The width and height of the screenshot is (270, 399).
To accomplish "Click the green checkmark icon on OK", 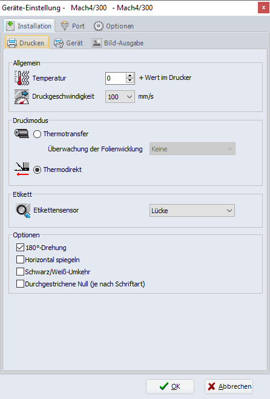I will (164, 386).
